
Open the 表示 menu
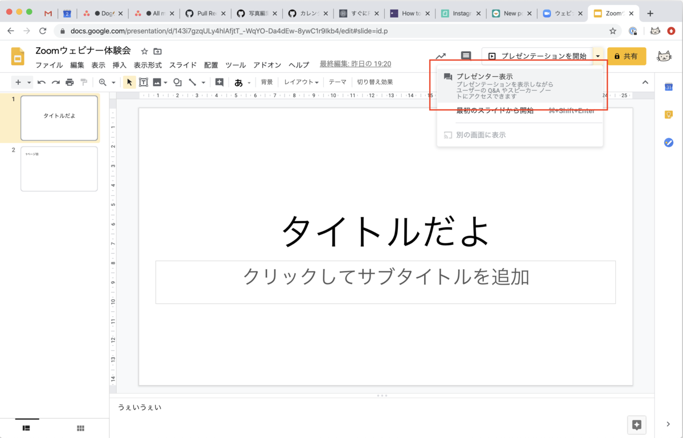pos(98,65)
